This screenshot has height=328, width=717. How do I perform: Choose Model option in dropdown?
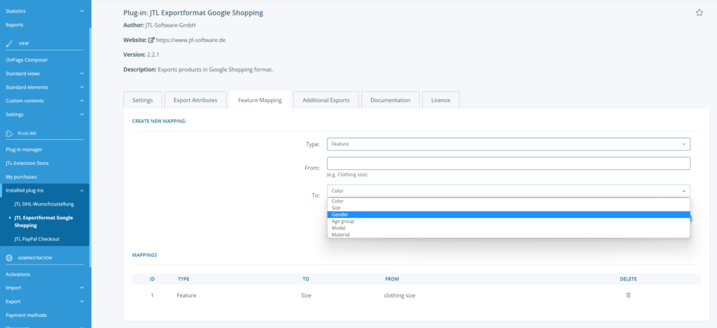tap(508, 228)
